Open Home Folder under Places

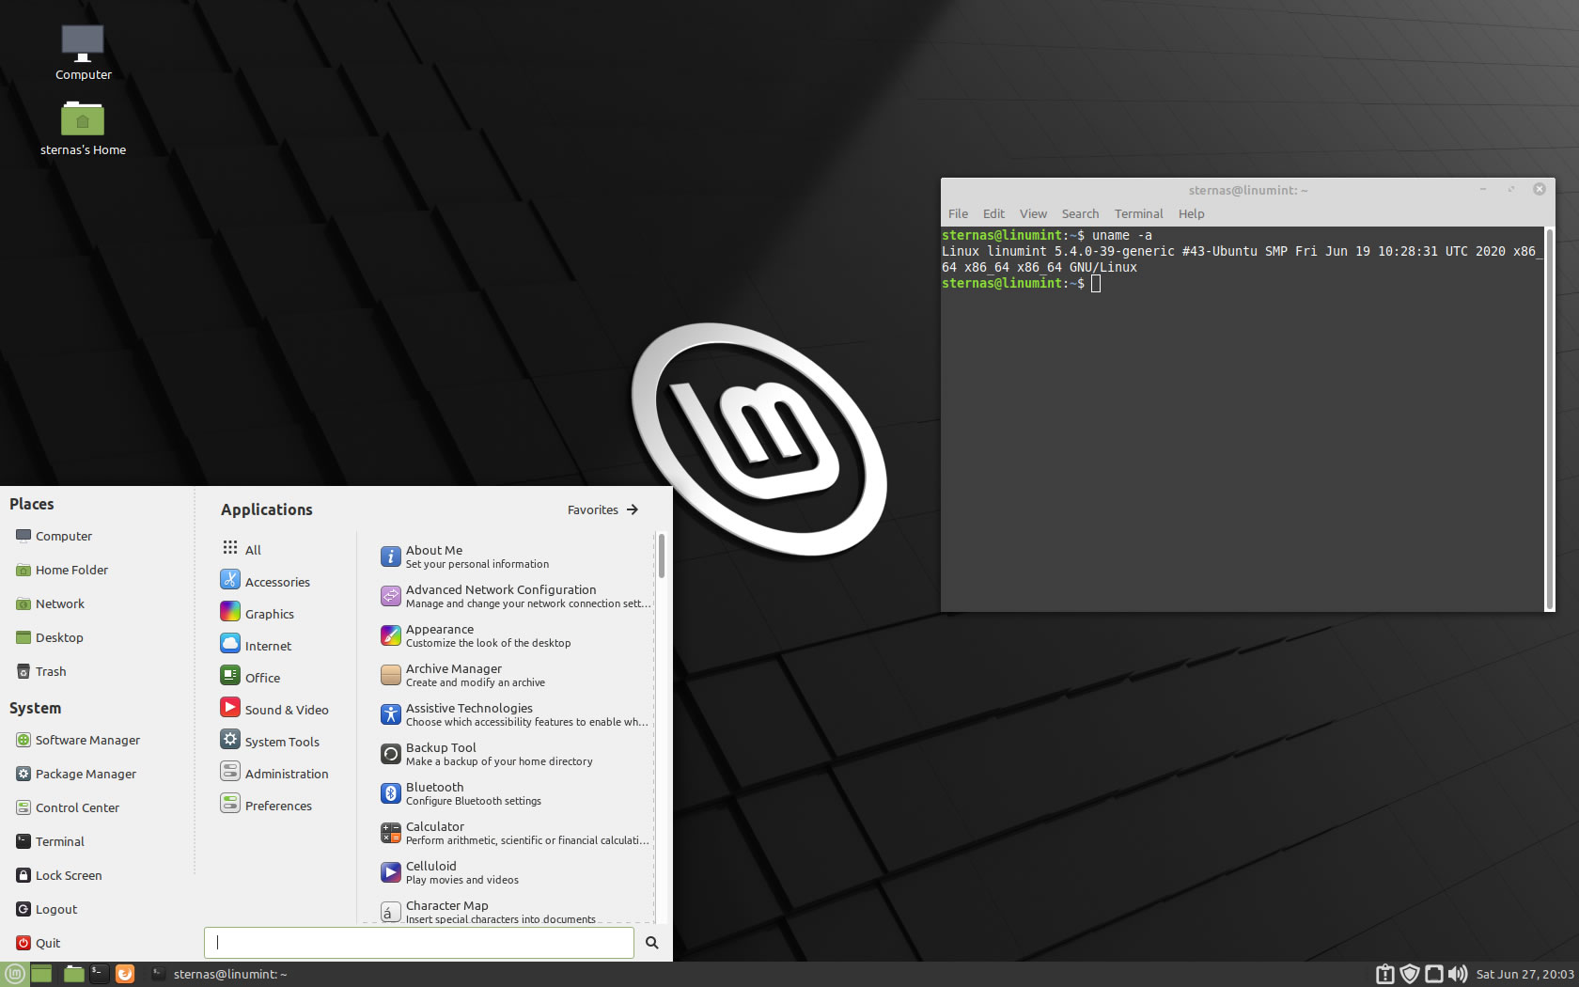click(61, 570)
